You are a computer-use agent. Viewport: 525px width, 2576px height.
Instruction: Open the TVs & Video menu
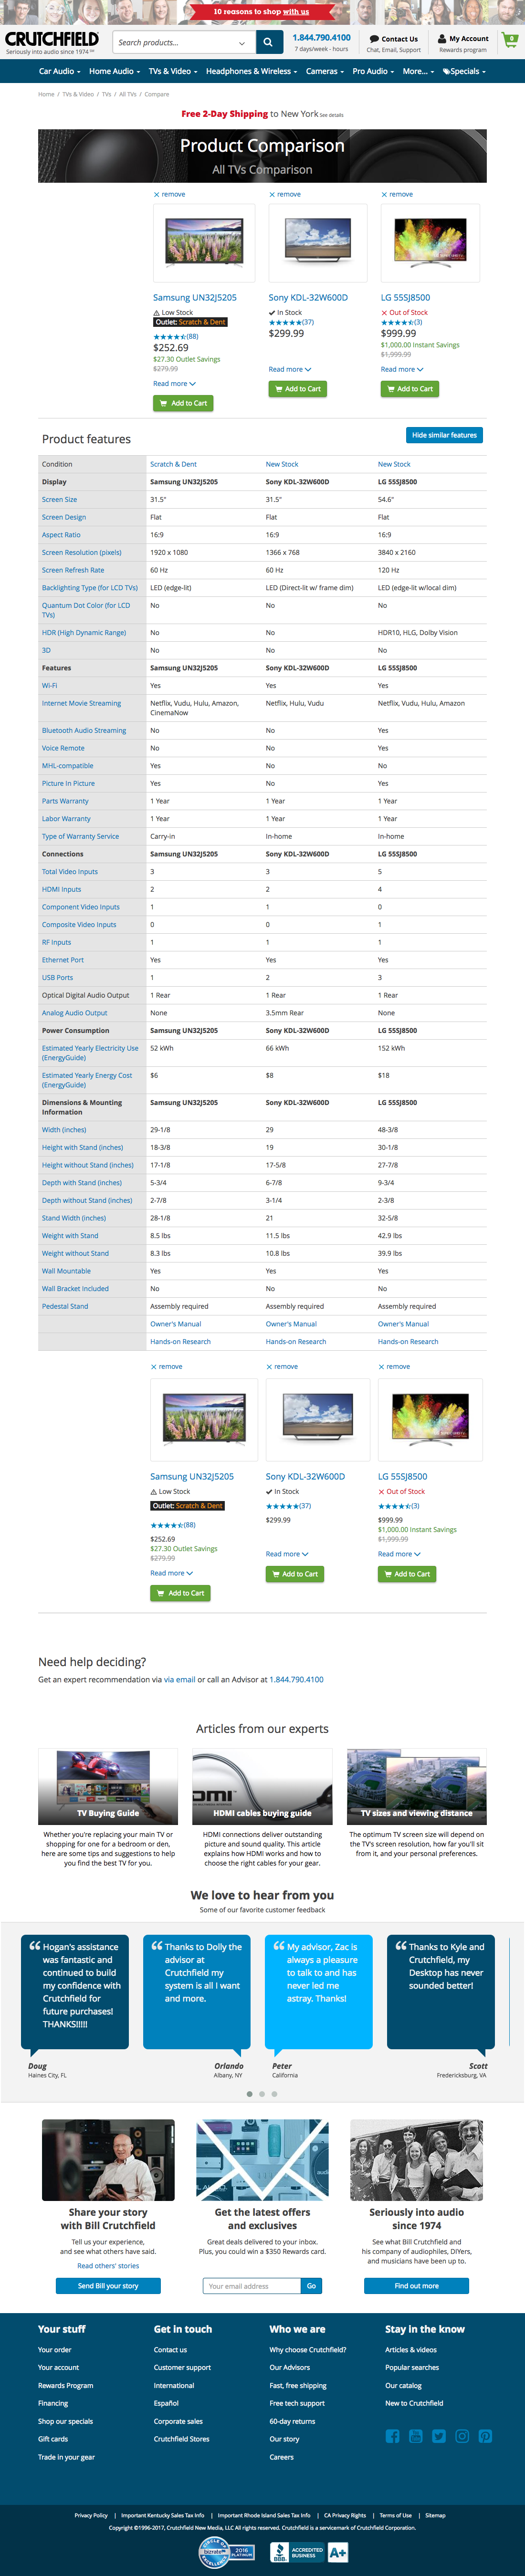pyautogui.click(x=172, y=71)
